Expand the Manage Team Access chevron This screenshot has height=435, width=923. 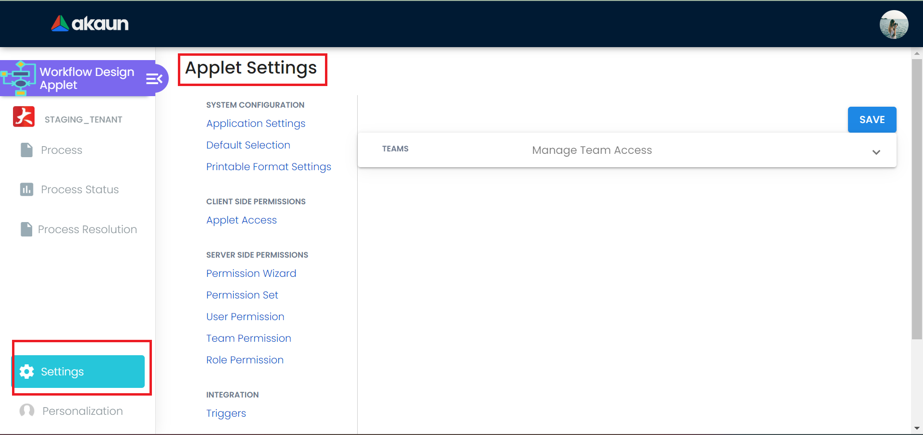coord(876,152)
